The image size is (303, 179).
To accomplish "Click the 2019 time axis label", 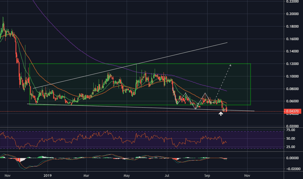I will point(47,175).
